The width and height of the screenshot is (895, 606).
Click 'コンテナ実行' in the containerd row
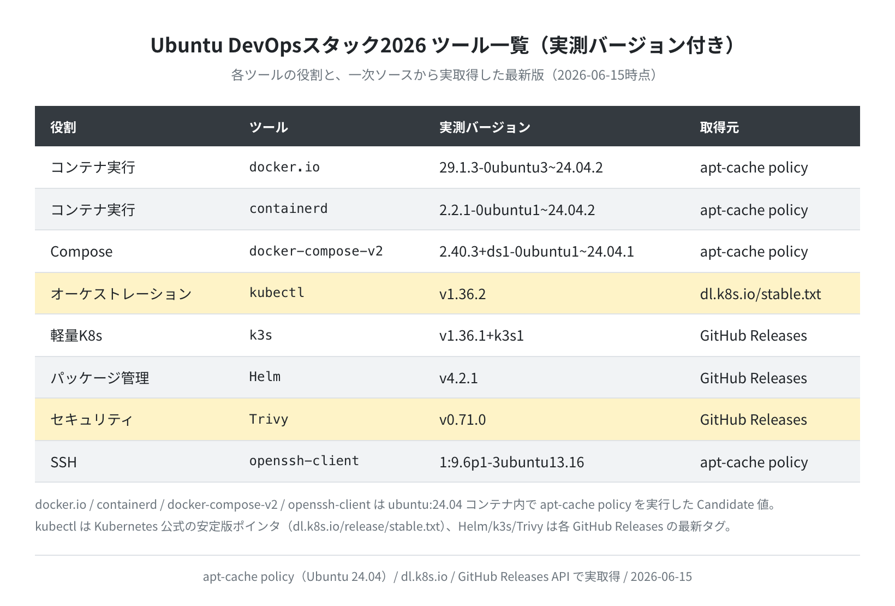click(93, 210)
